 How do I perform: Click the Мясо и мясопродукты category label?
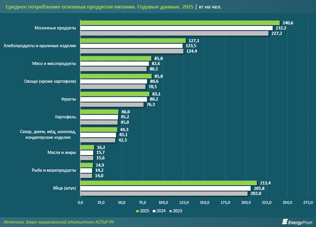(x=55, y=63)
